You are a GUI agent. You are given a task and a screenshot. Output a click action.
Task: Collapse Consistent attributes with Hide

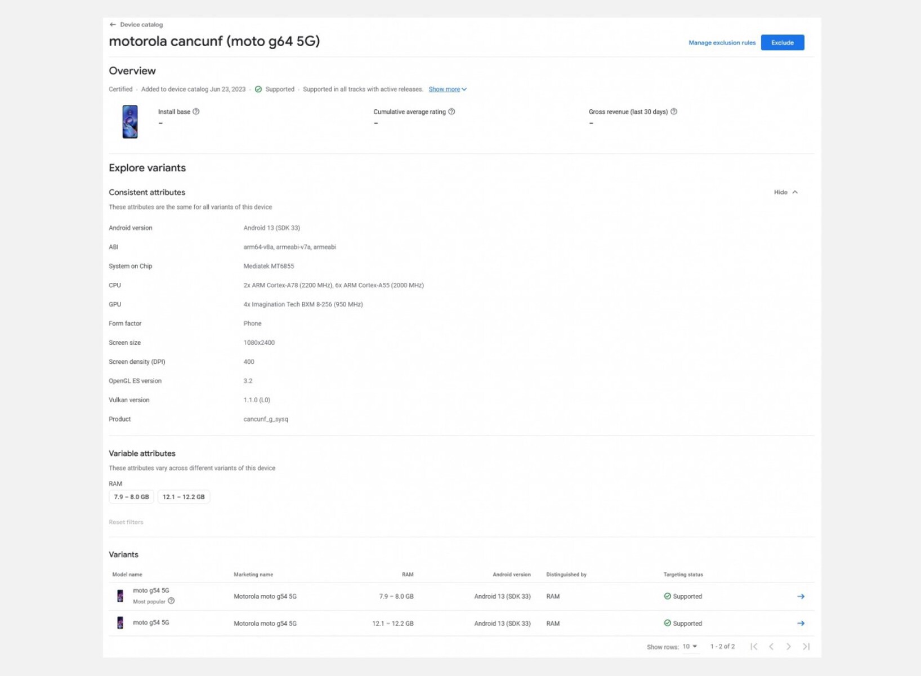point(785,193)
